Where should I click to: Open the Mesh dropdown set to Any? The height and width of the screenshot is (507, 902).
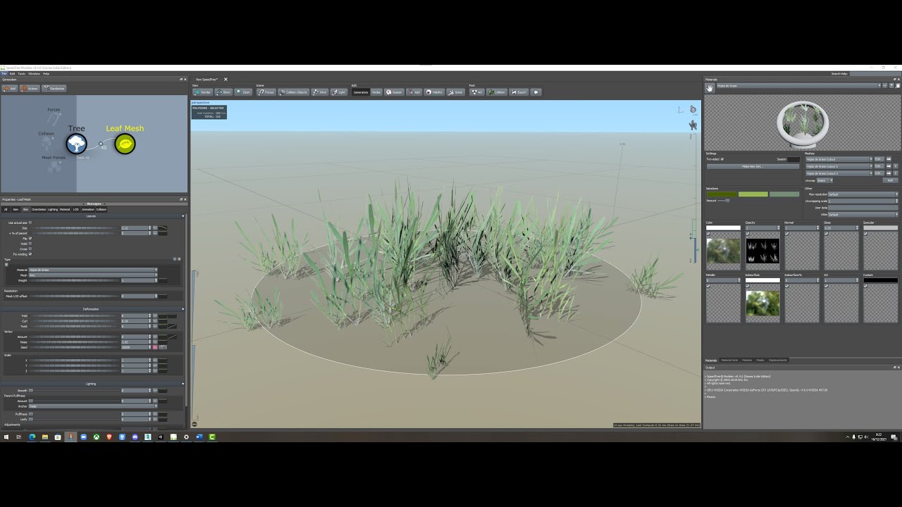(x=93, y=275)
